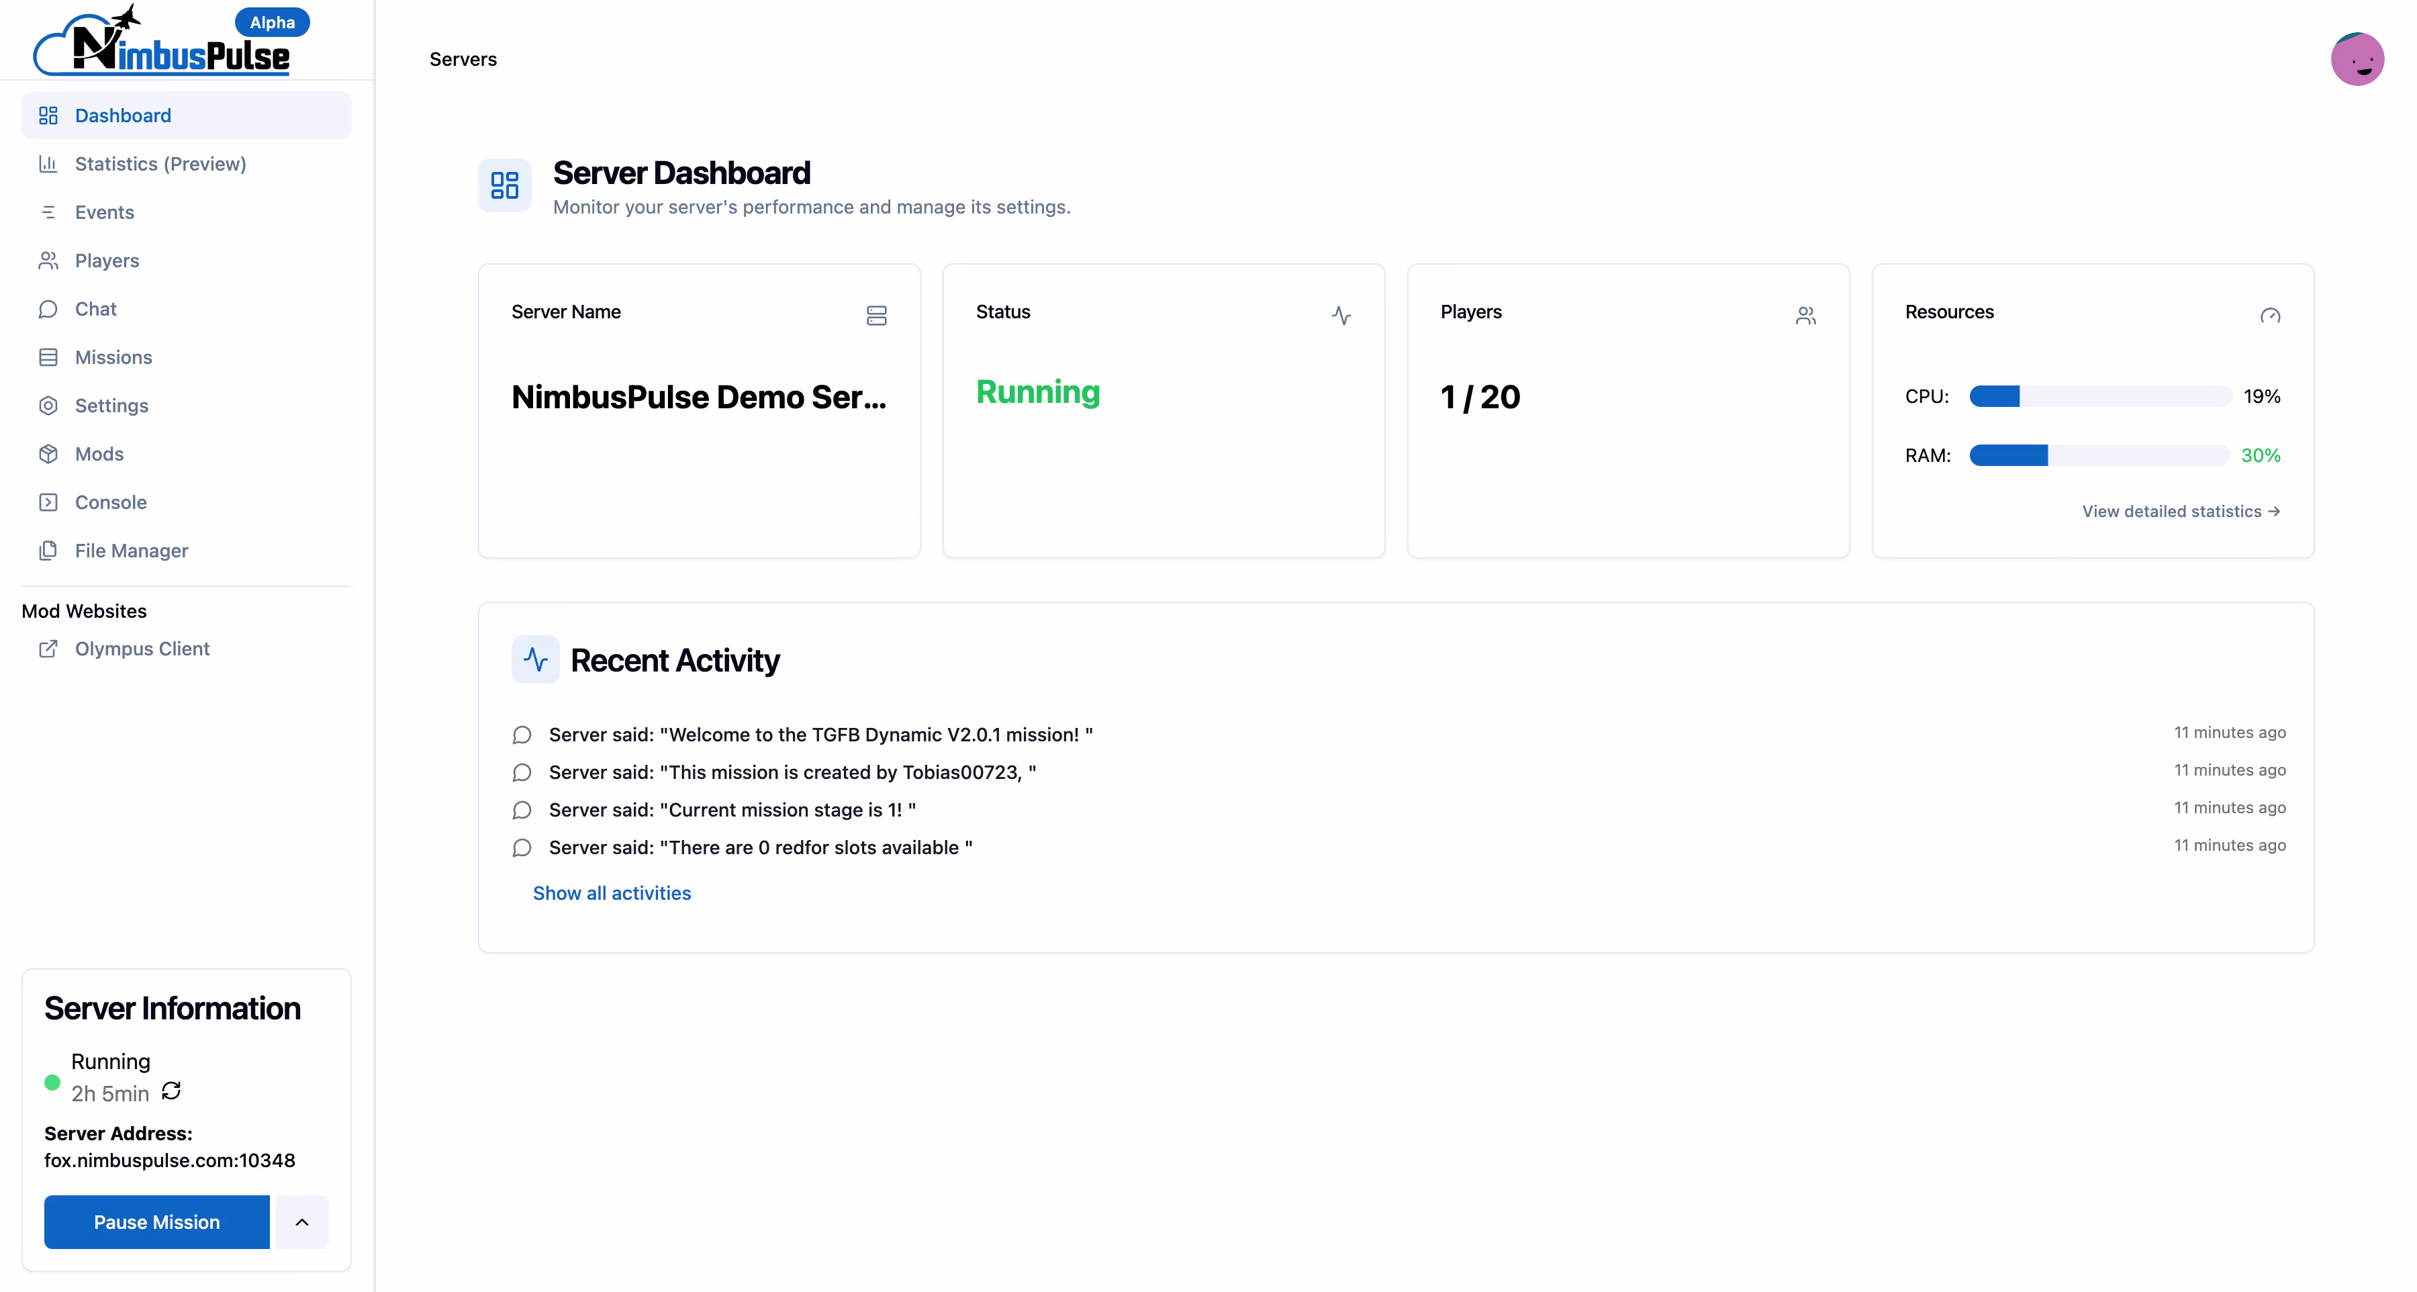
Task: Click the chat icon beside Tobias00723 message
Action: click(x=522, y=772)
